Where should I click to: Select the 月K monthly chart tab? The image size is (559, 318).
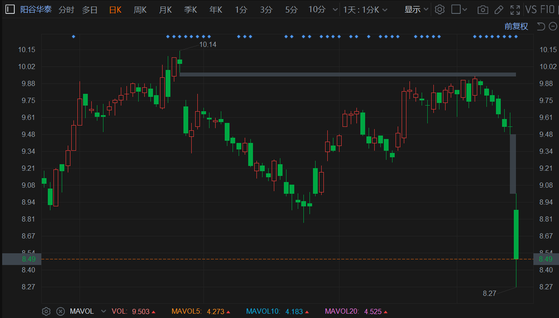165,10
